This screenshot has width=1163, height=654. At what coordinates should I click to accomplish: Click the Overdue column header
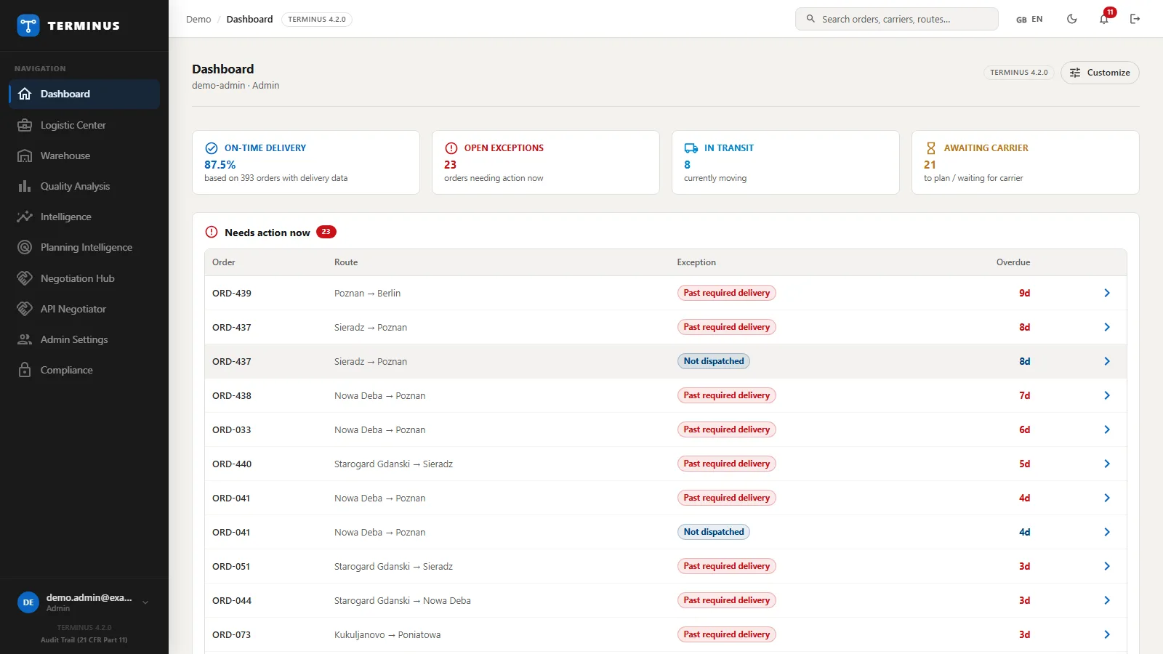1013,262
